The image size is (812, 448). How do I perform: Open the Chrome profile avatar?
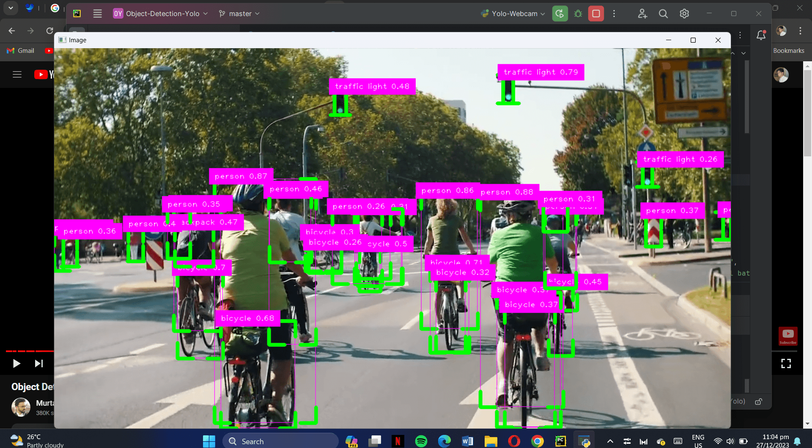click(781, 31)
